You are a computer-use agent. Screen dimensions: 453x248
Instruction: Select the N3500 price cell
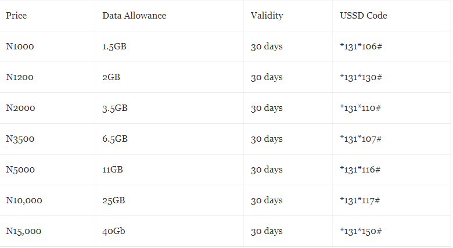coord(20,139)
